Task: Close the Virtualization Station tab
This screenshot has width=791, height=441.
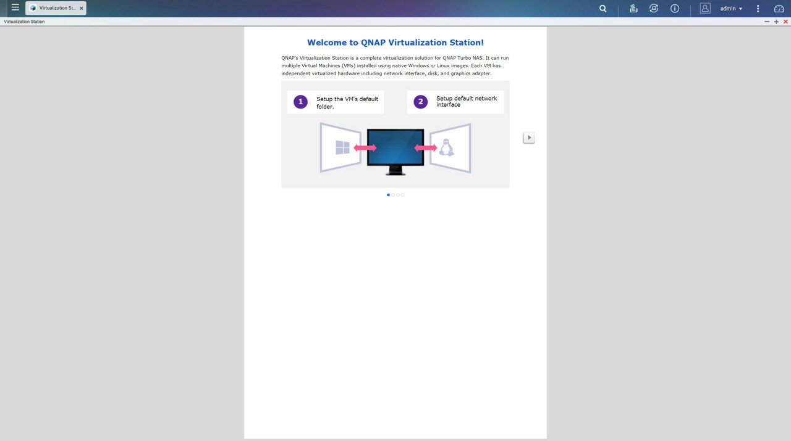Action: pos(81,9)
